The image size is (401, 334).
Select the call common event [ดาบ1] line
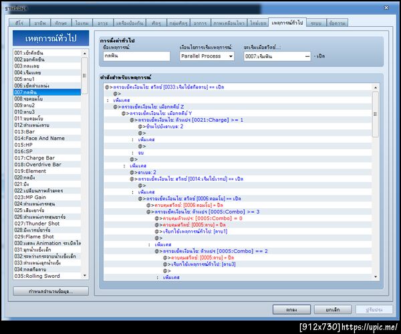click(x=238, y=232)
